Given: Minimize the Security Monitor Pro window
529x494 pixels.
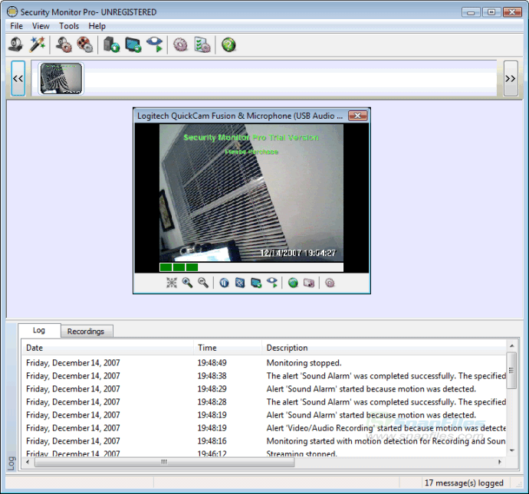Looking at the screenshot, I should pos(472,12).
